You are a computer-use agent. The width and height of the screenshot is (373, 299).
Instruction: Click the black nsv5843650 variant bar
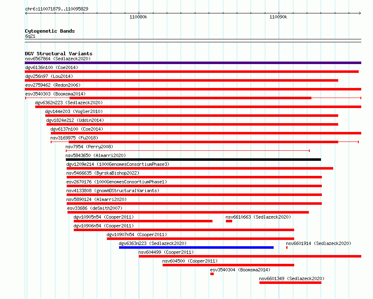[x=193, y=160]
